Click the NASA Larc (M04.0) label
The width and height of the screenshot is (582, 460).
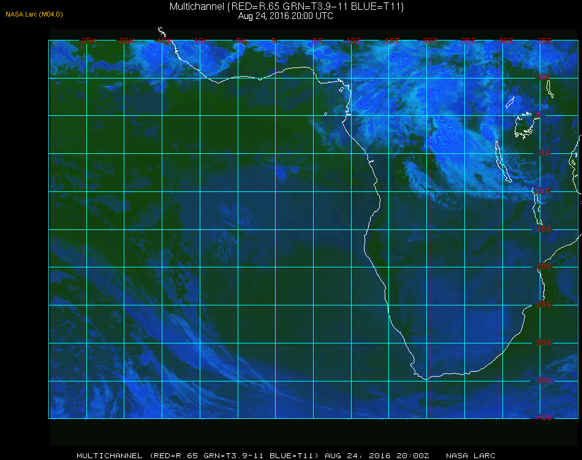pyautogui.click(x=34, y=15)
